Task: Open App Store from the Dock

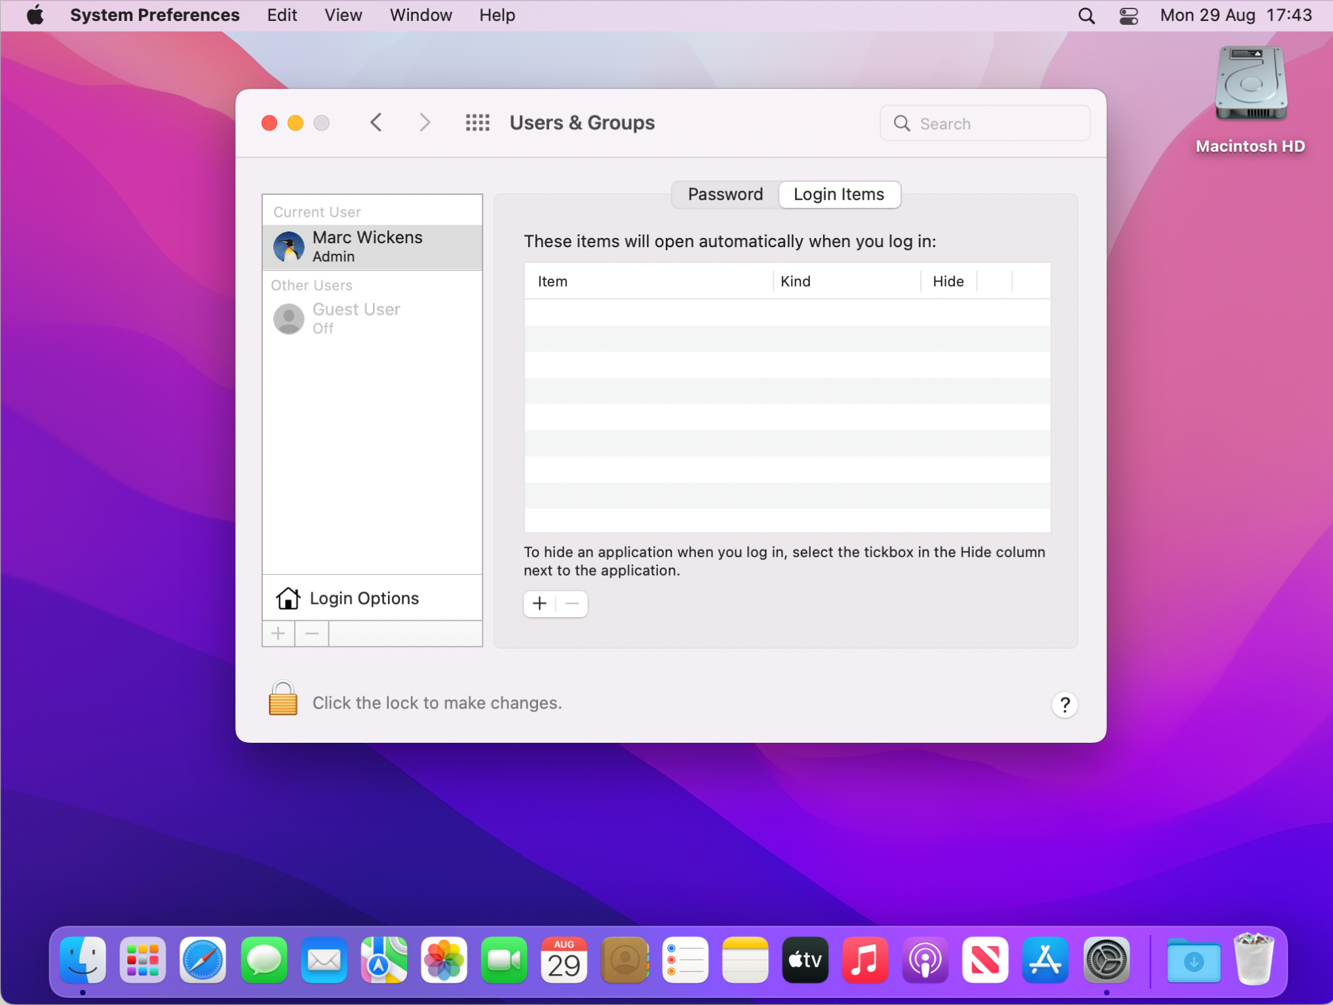Action: [x=1045, y=960]
